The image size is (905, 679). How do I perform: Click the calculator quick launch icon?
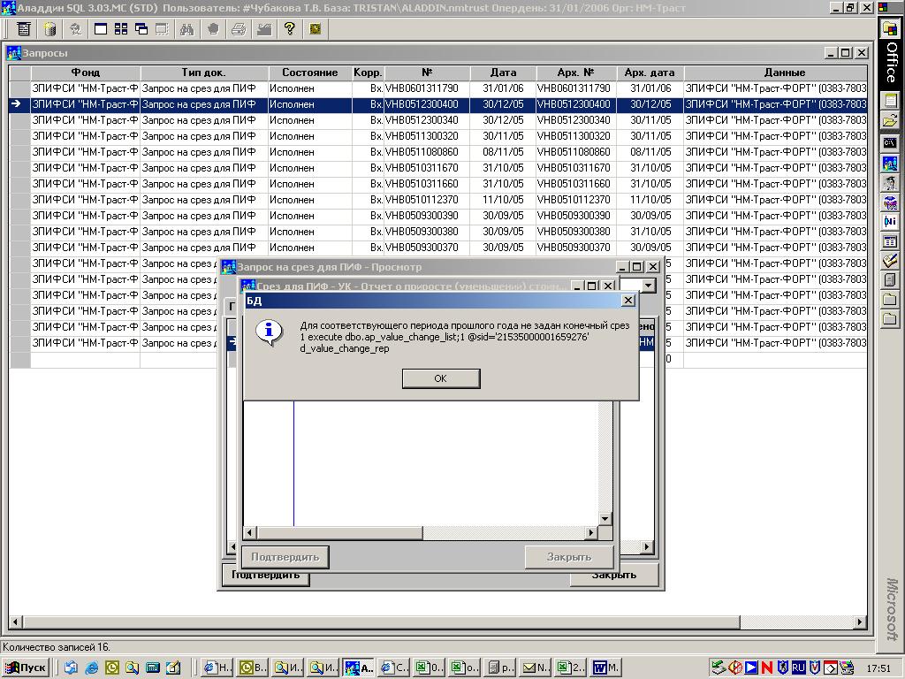pos(152,668)
